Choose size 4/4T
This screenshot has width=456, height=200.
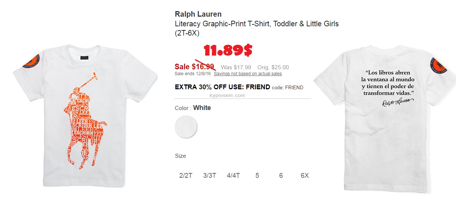pyautogui.click(x=233, y=176)
